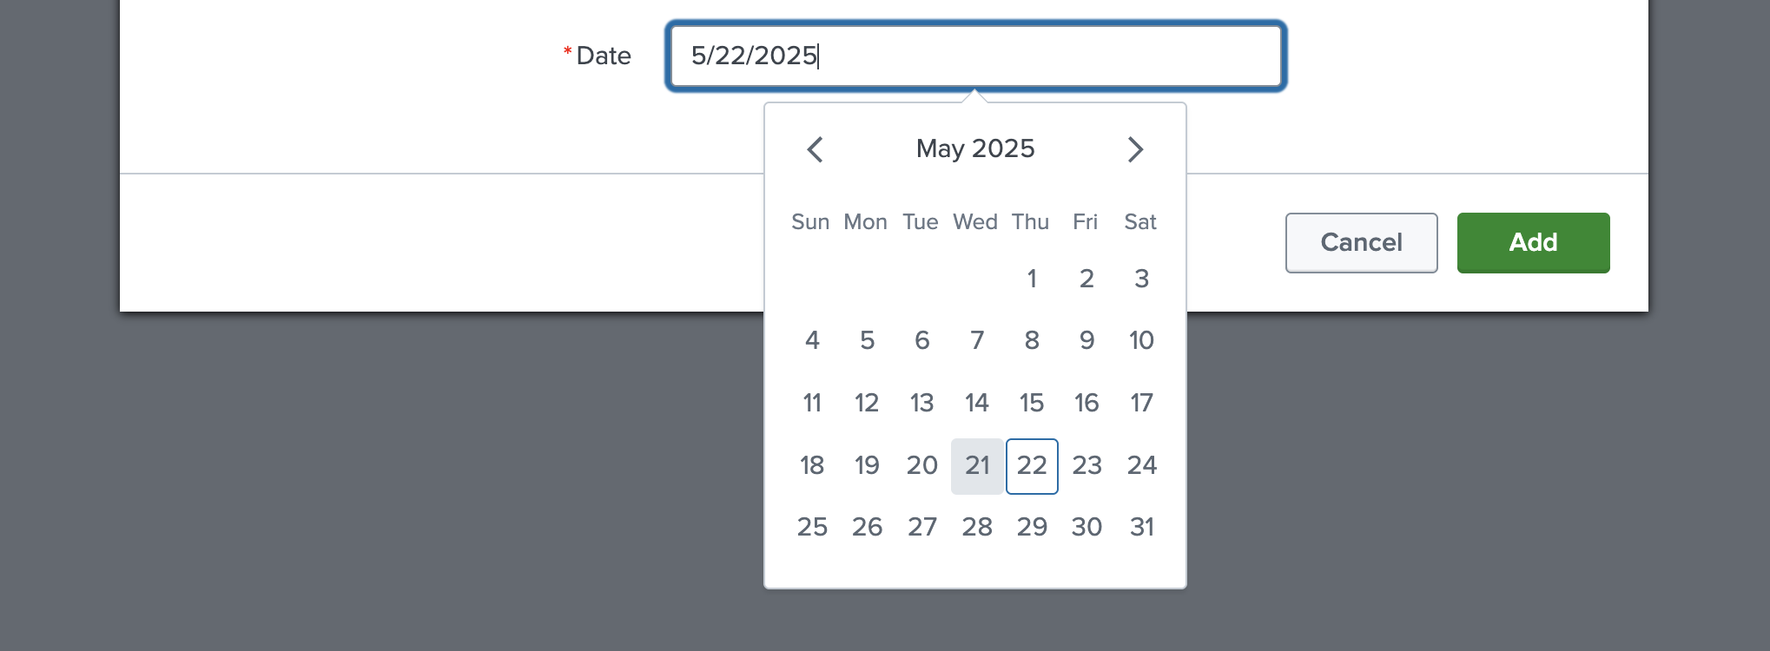The width and height of the screenshot is (1770, 651).
Task: Go to previous month in calendar
Action: 815,149
